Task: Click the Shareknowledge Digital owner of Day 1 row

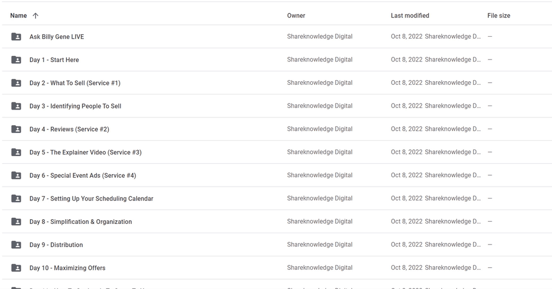Action: (x=319, y=60)
